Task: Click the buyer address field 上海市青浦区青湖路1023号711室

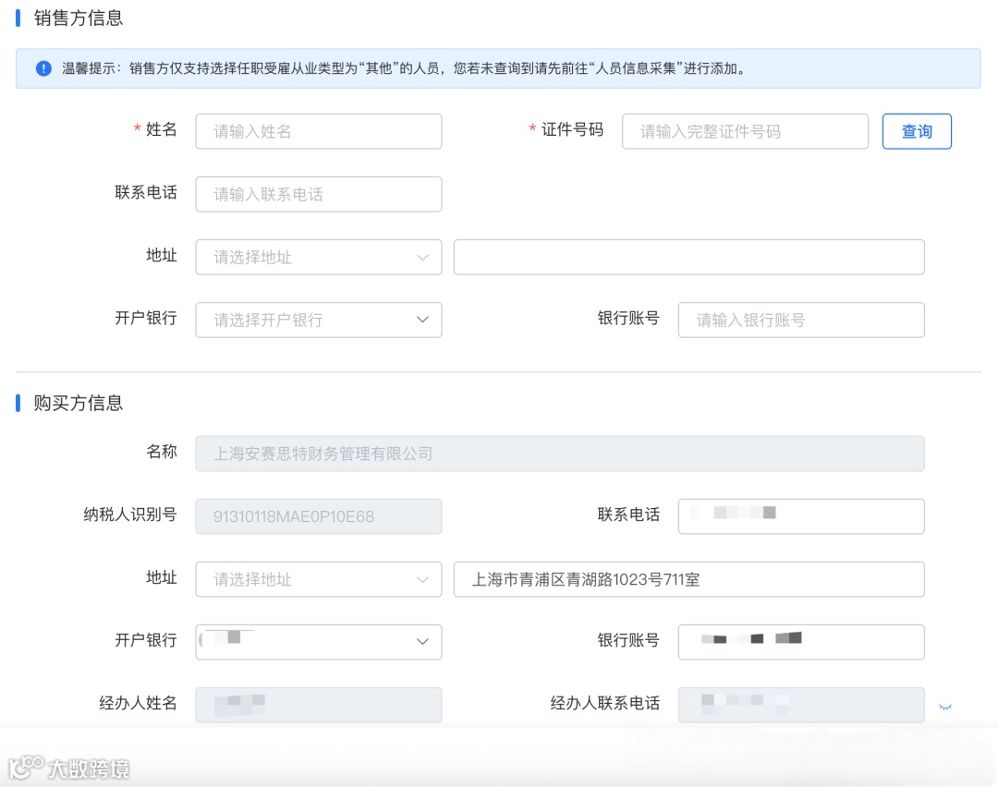Action: [x=688, y=579]
